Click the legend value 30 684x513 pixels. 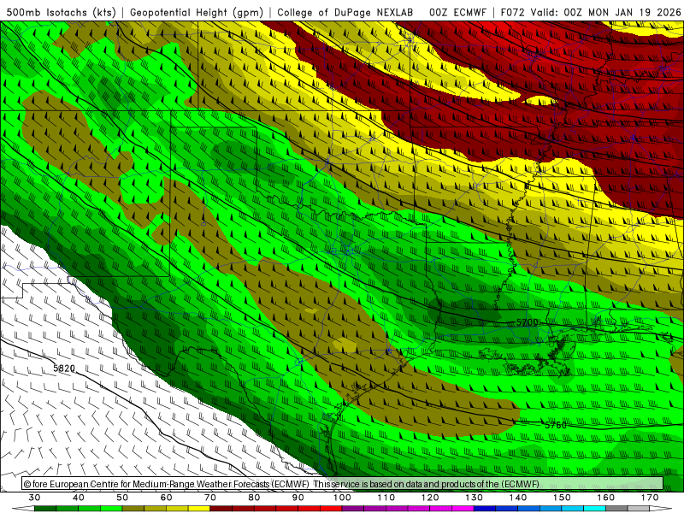(34, 498)
